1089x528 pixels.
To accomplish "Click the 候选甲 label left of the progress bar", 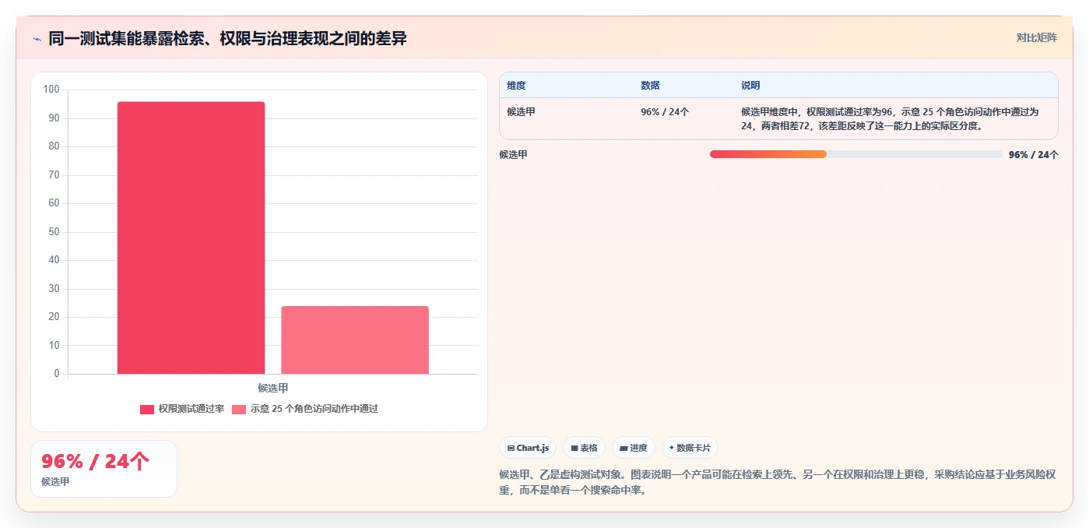I will [x=514, y=154].
